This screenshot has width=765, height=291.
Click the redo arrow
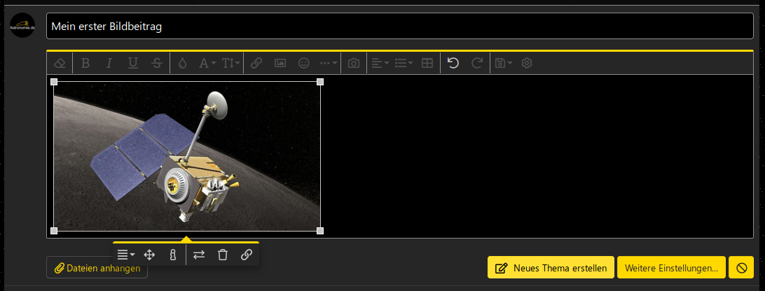(477, 63)
